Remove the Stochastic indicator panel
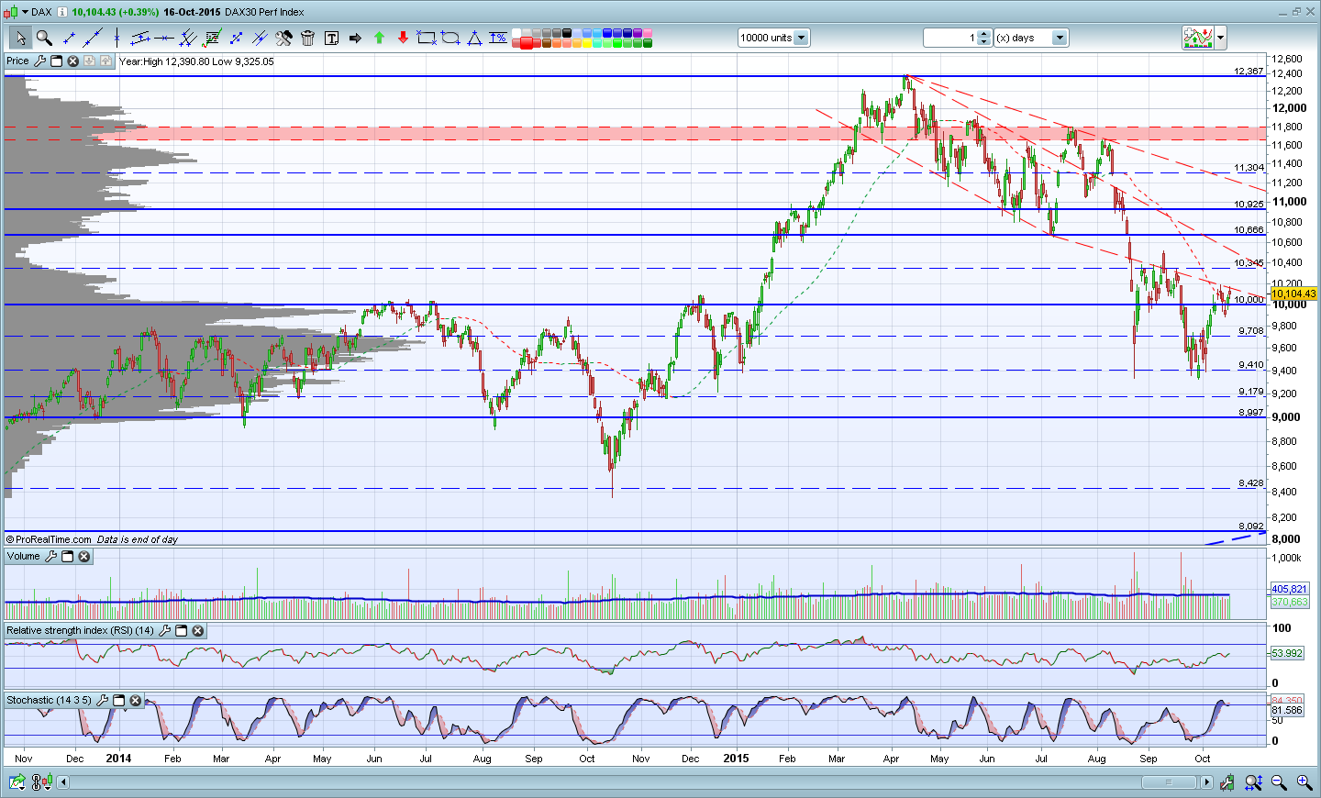This screenshot has width=1321, height=798. click(135, 701)
